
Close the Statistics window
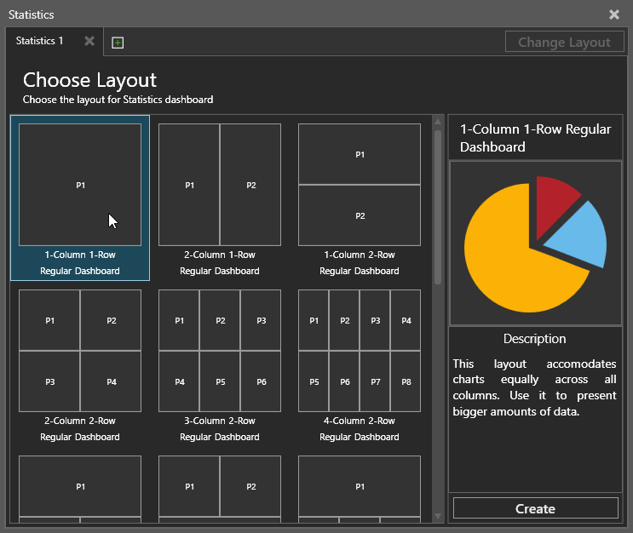[614, 14]
